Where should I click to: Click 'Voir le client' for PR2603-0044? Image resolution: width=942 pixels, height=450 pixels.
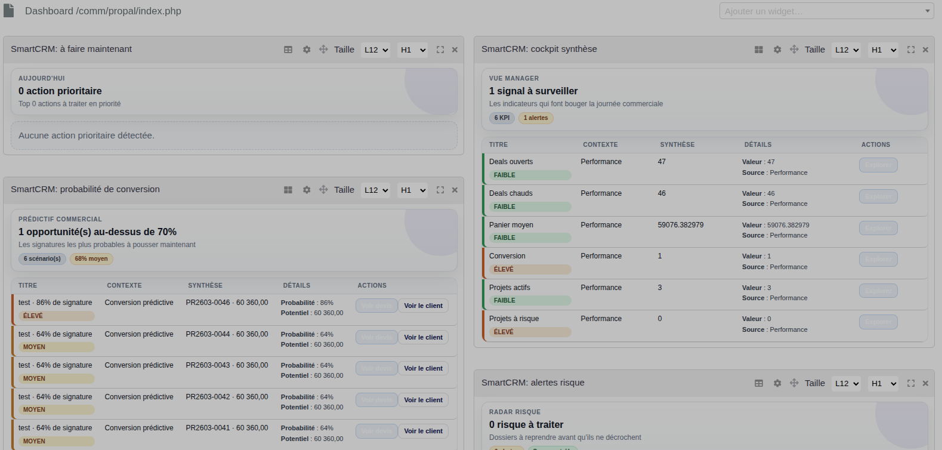click(x=424, y=337)
